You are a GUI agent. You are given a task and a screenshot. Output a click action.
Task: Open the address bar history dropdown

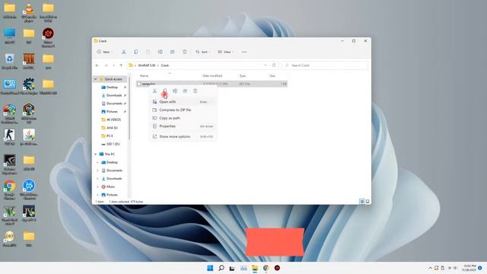click(266, 65)
